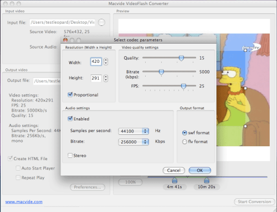Click the Quality slider thumb
The image size is (277, 212).
point(181,58)
